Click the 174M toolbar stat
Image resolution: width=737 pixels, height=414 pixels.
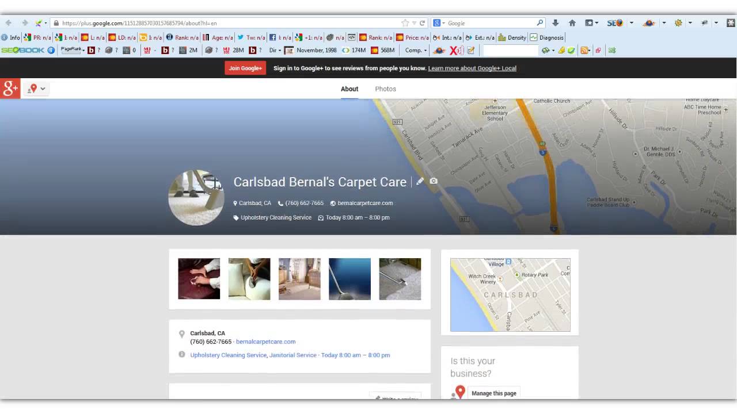[x=354, y=50]
